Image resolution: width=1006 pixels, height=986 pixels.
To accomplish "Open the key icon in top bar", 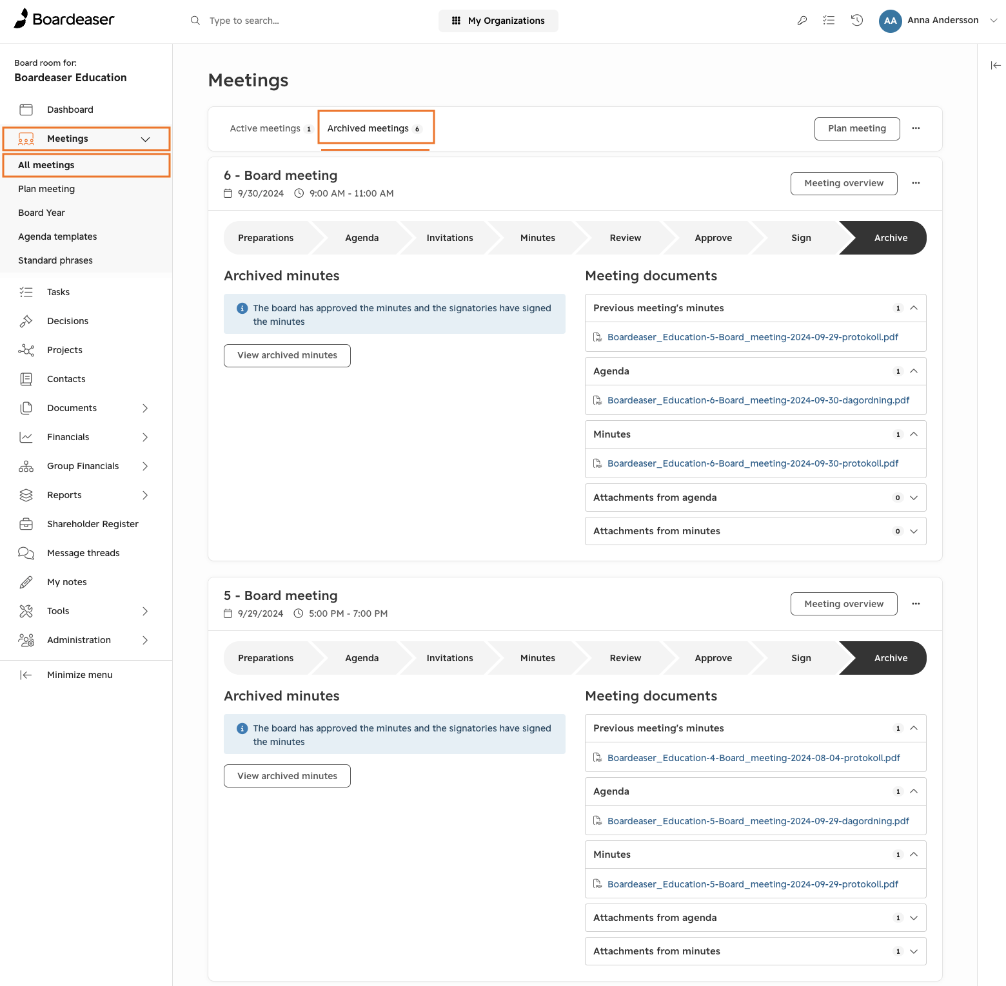I will (802, 21).
